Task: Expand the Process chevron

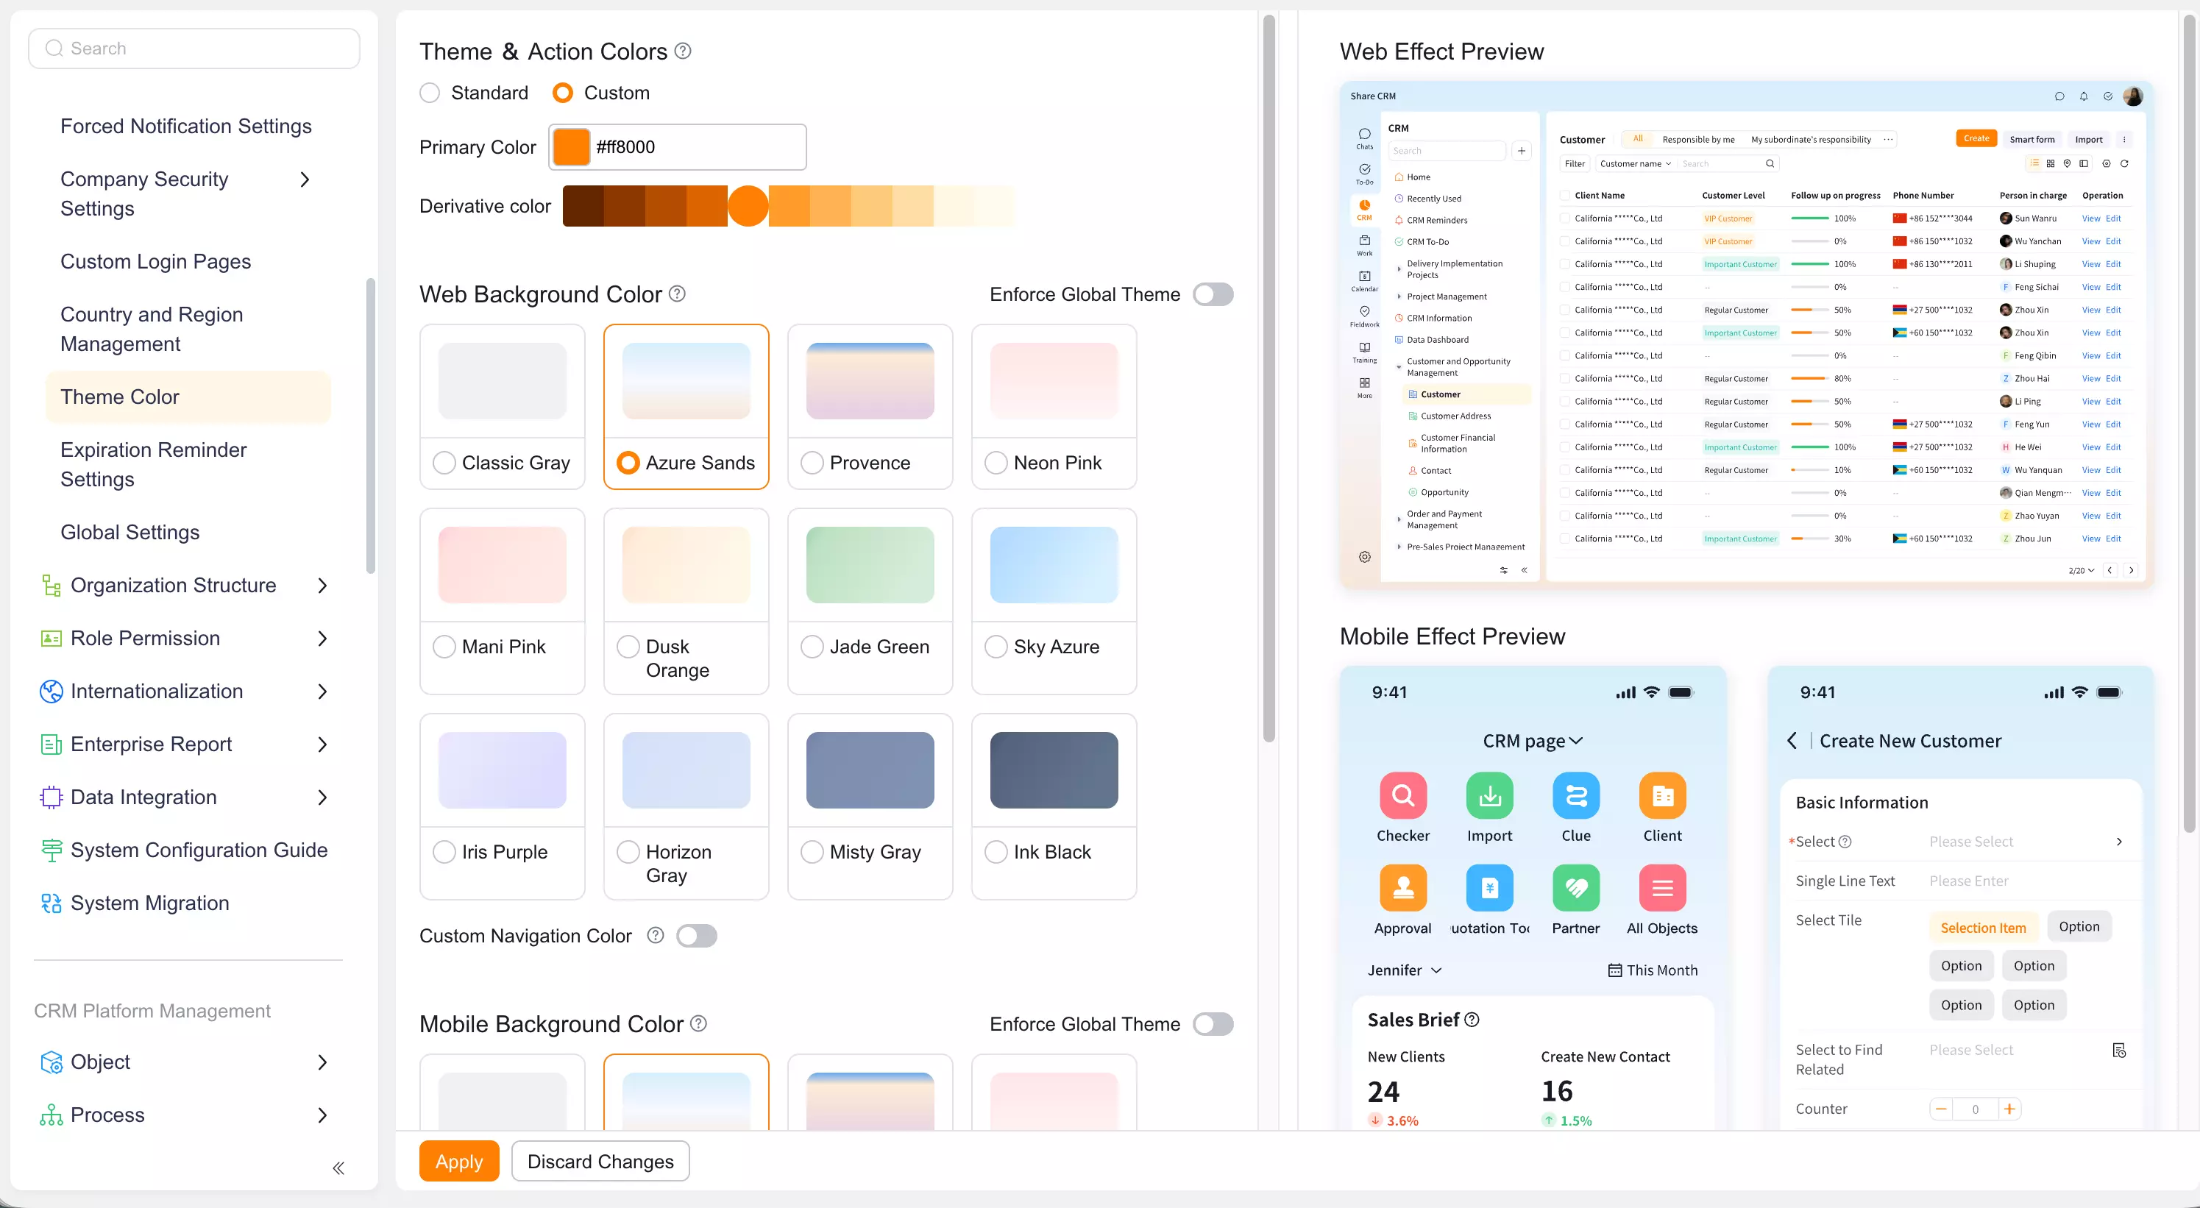Action: coord(322,1114)
